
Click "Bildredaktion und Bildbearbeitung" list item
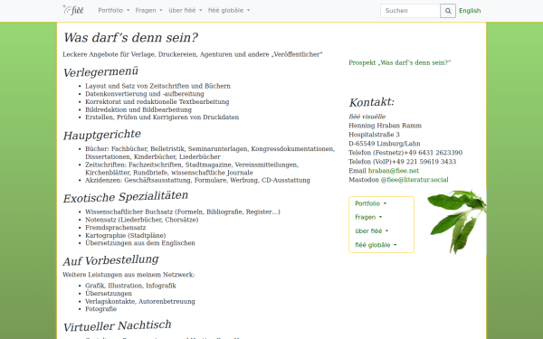coord(138,109)
